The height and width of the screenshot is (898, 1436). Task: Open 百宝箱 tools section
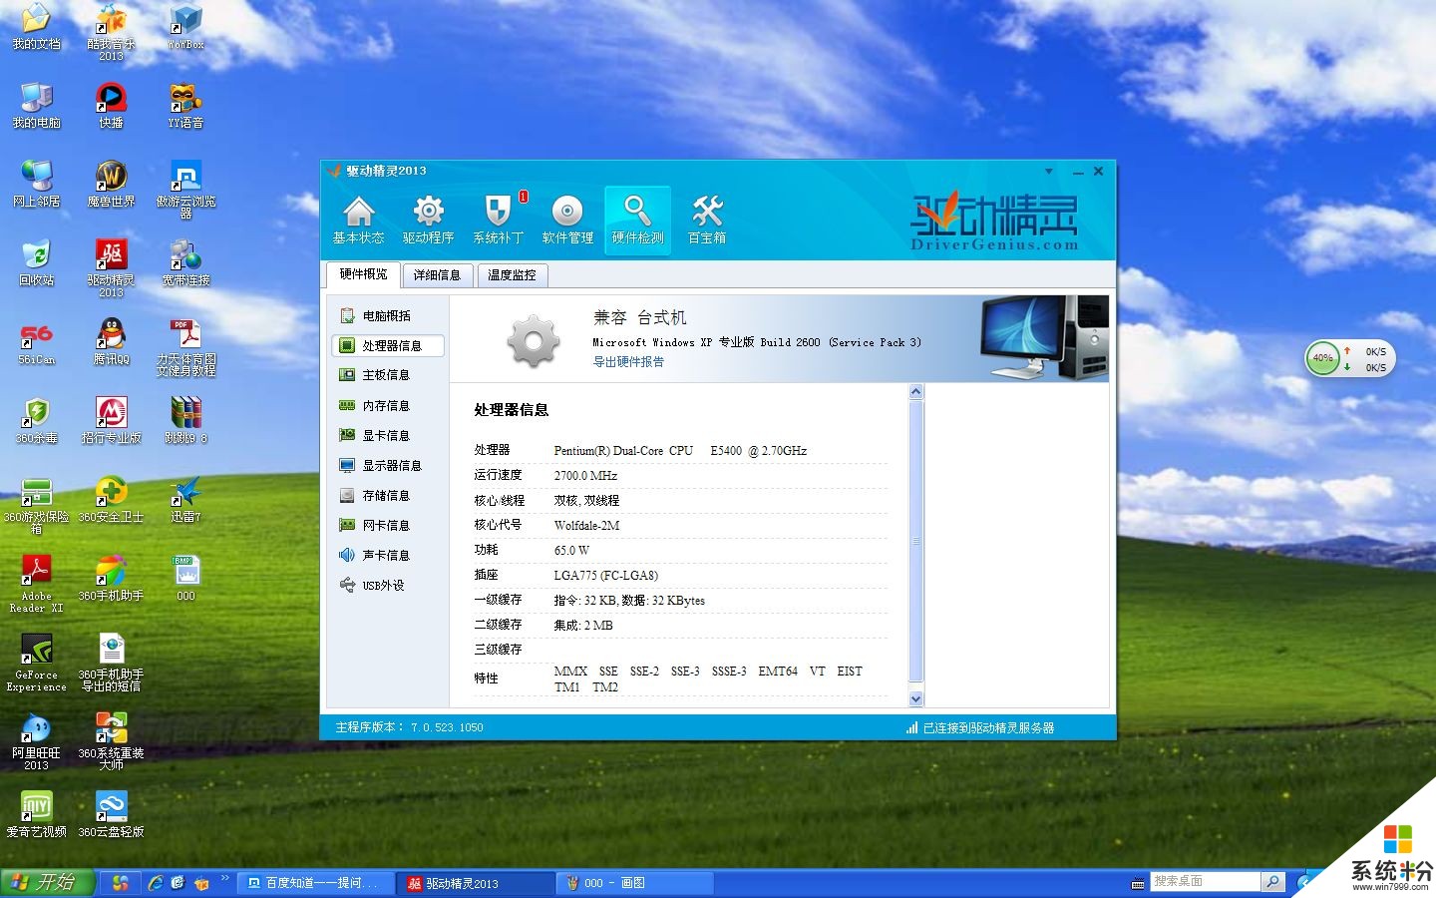(x=707, y=220)
